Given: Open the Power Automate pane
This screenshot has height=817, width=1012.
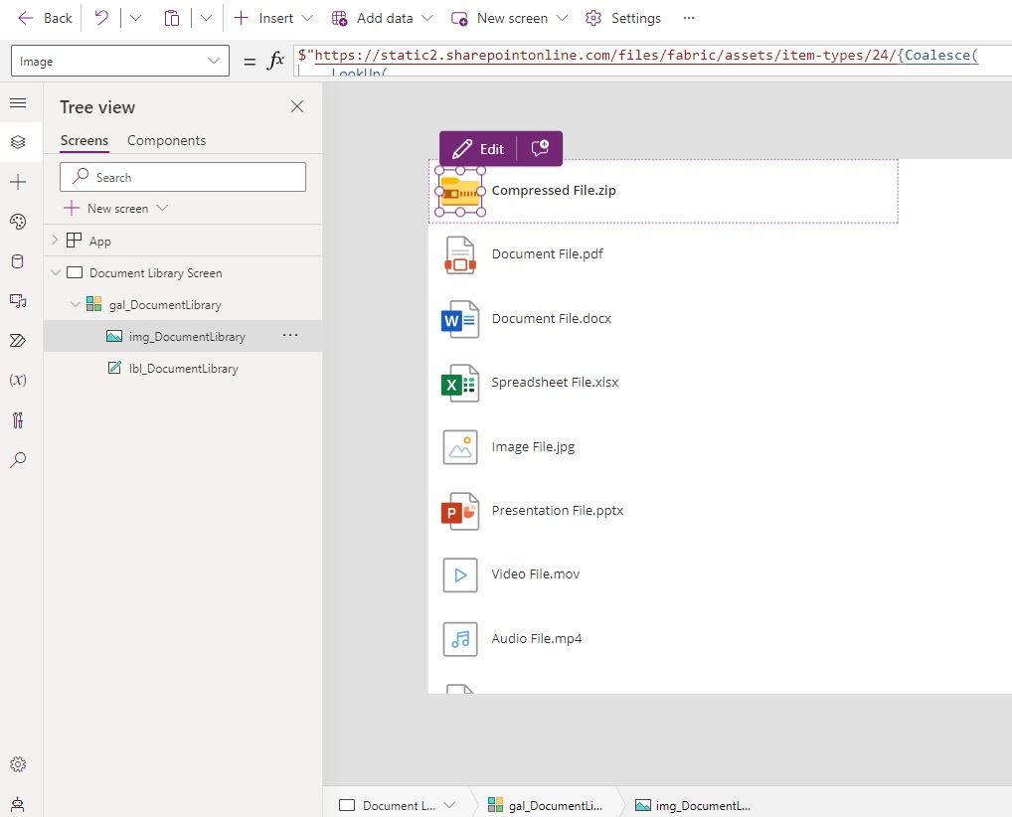Looking at the screenshot, I should tap(18, 340).
